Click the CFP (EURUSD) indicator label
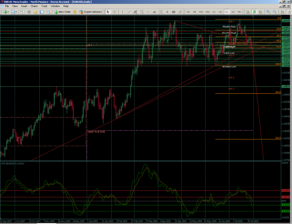The image size is (292, 224). point(13,163)
